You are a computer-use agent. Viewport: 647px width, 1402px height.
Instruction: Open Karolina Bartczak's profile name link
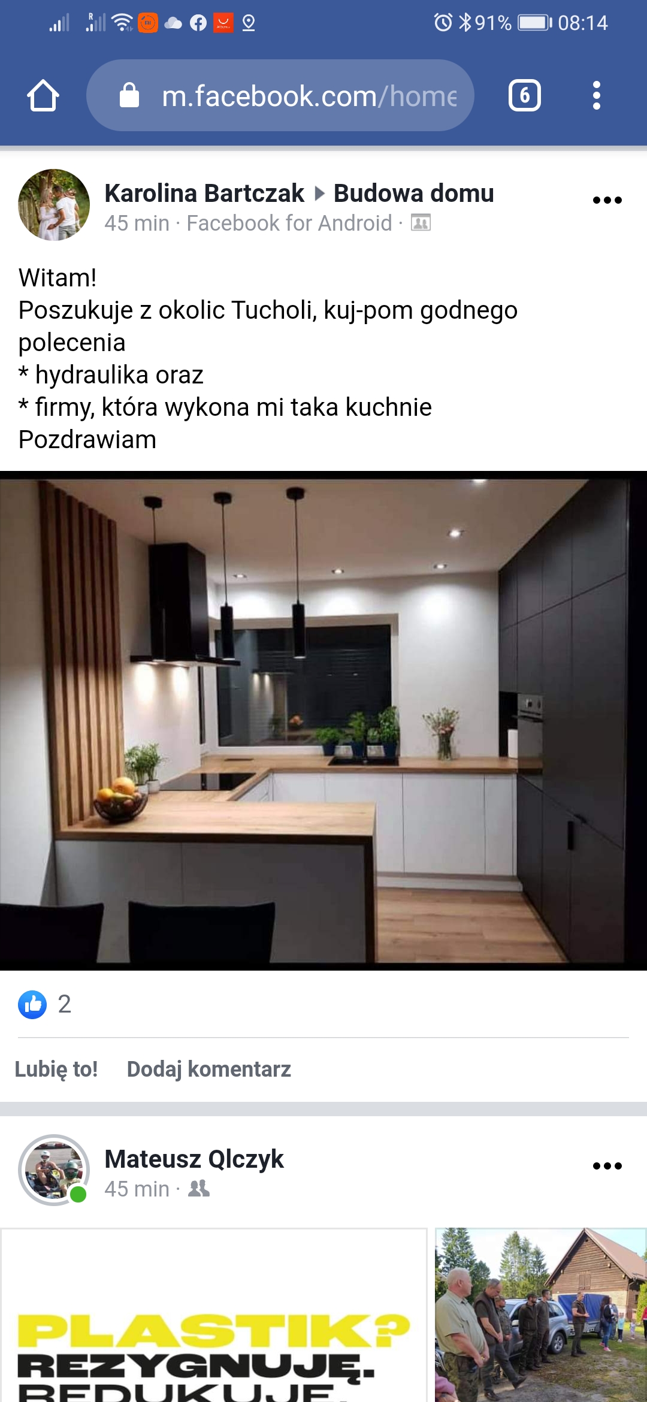click(204, 193)
